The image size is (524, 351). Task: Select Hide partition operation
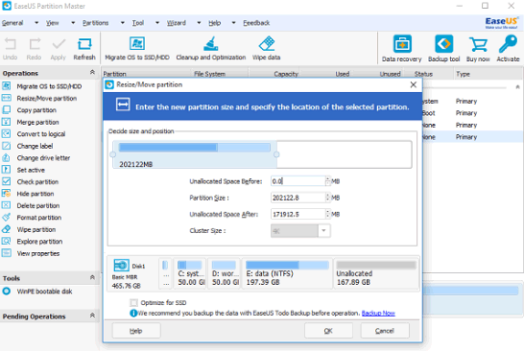coord(36,194)
